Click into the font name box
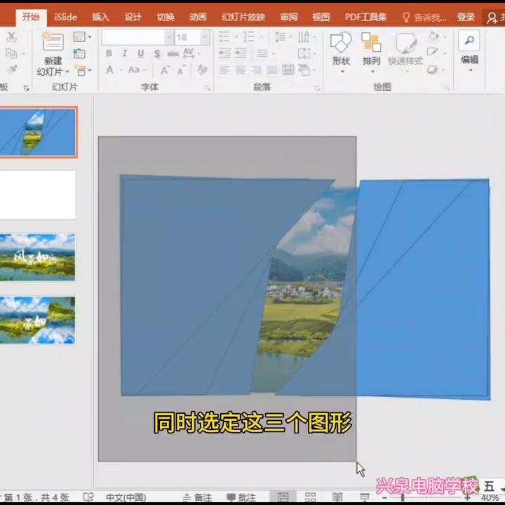This screenshot has width=505, height=505. 133,37
